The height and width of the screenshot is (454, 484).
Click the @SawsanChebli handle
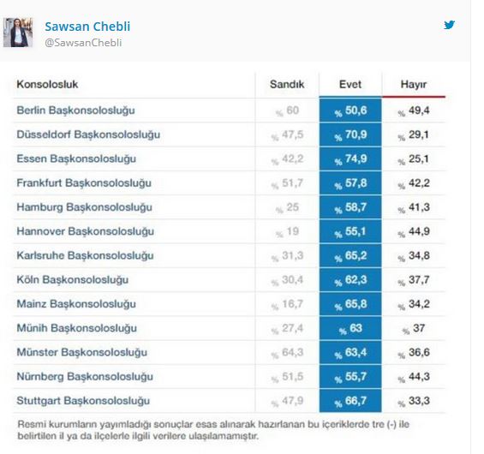pyautogui.click(x=83, y=43)
